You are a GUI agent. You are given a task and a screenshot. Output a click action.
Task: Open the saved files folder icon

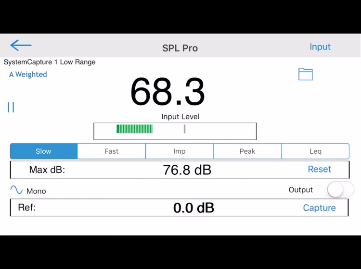(306, 74)
